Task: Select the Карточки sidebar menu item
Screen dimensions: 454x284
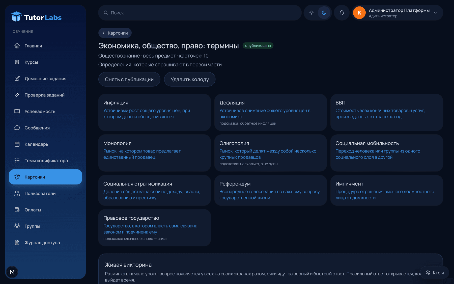Action: [x=45, y=177]
